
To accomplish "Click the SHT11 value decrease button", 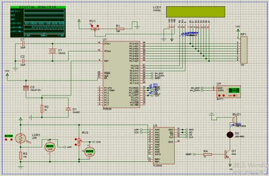I will tap(219, 96).
